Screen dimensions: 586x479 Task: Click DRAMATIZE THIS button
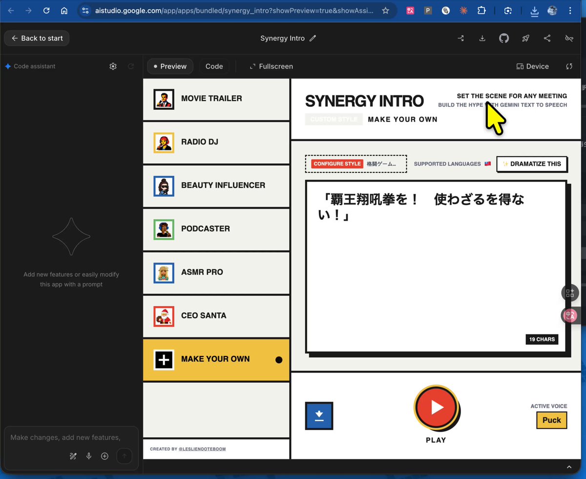[532, 164]
